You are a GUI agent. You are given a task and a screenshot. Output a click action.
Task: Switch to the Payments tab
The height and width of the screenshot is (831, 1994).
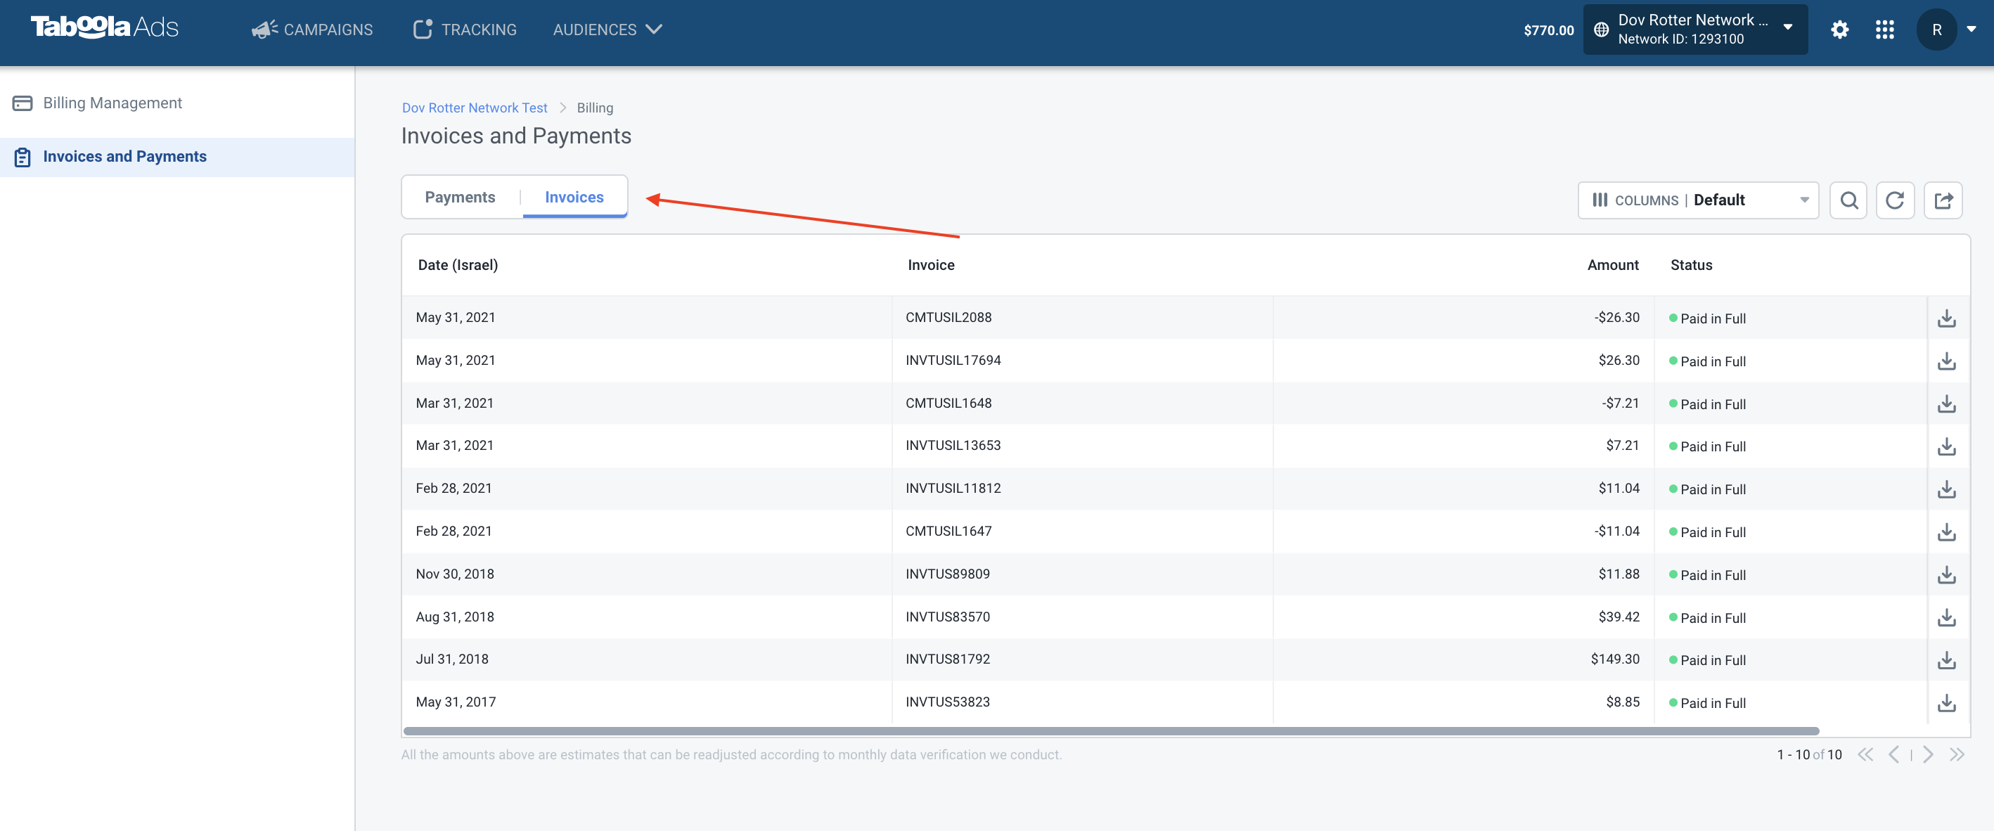tap(460, 198)
